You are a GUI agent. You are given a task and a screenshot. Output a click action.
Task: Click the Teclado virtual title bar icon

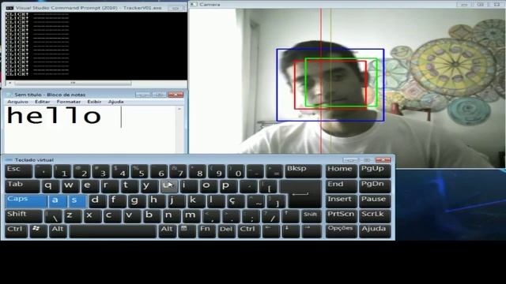tap(9, 160)
